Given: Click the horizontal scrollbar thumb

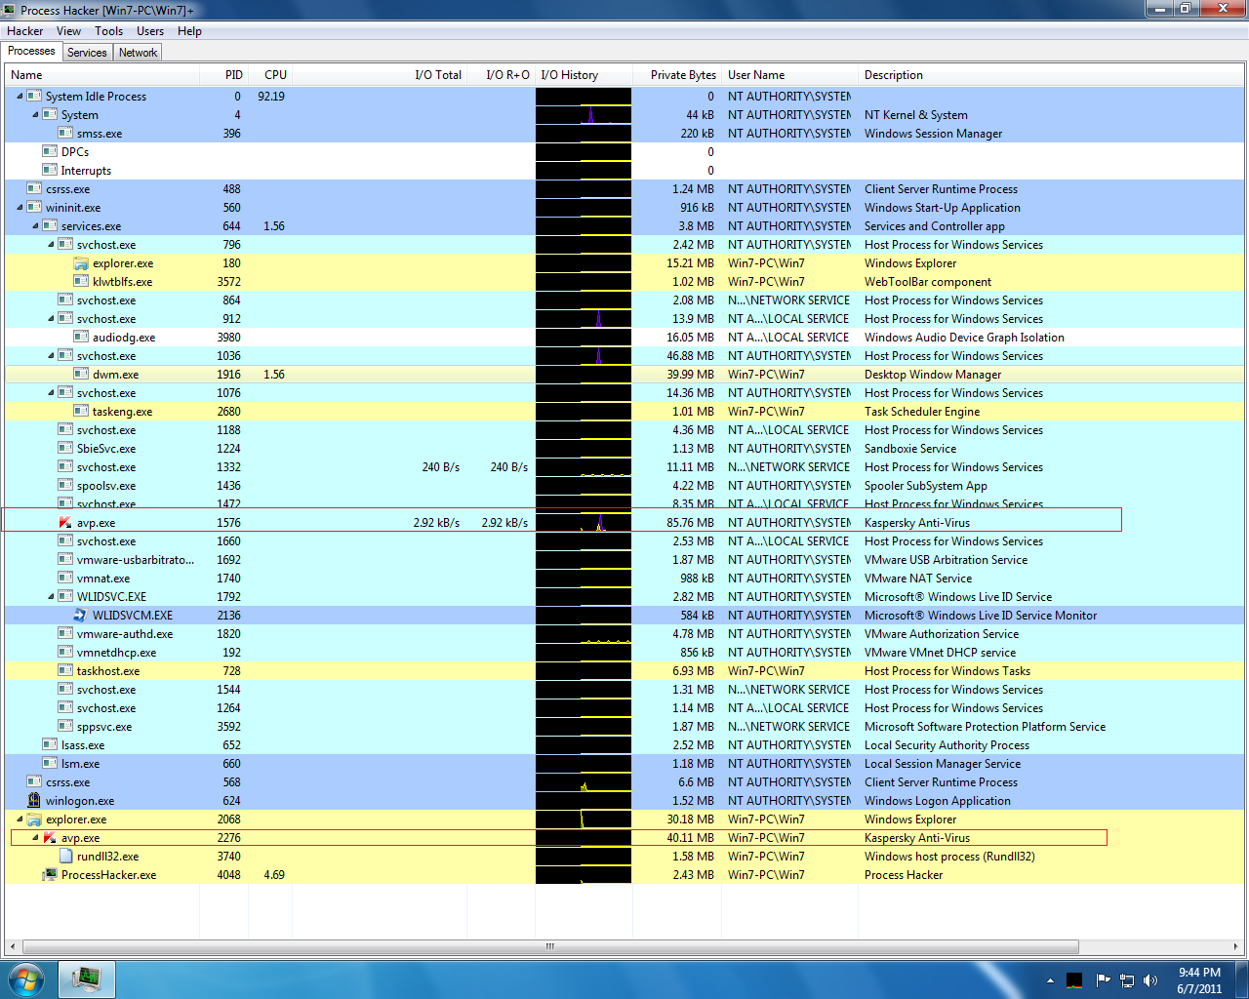Looking at the screenshot, I should 550,946.
